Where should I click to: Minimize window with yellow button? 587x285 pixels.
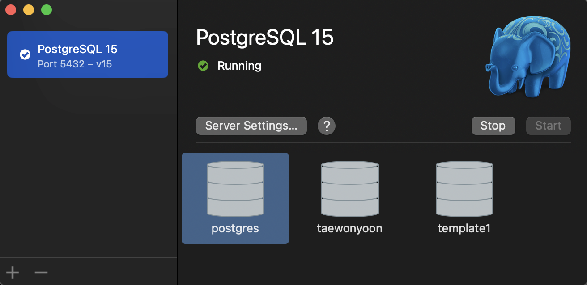coord(29,10)
